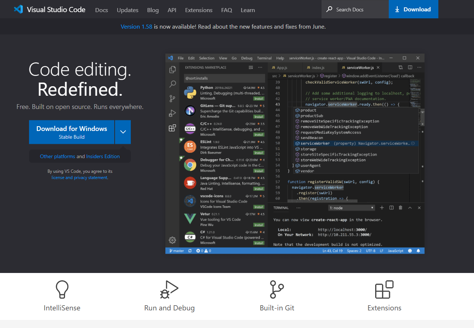The image size is (474, 328).
Task: Expand the download options chevron beside Download for Windows
Action: click(123, 132)
